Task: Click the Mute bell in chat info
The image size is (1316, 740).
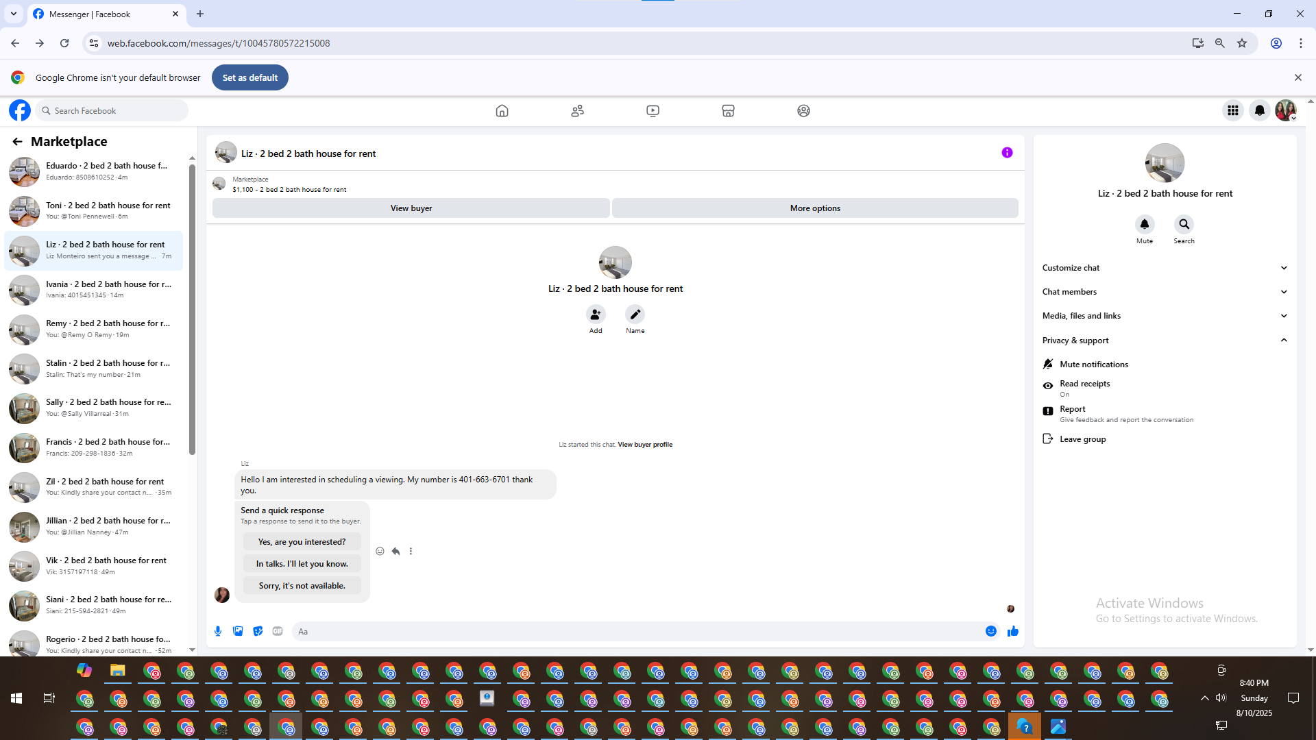Action: tap(1144, 224)
